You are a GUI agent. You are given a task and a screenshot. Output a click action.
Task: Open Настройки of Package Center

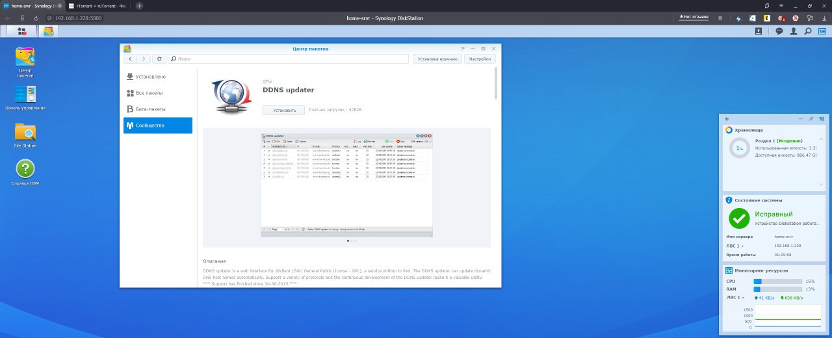click(480, 58)
